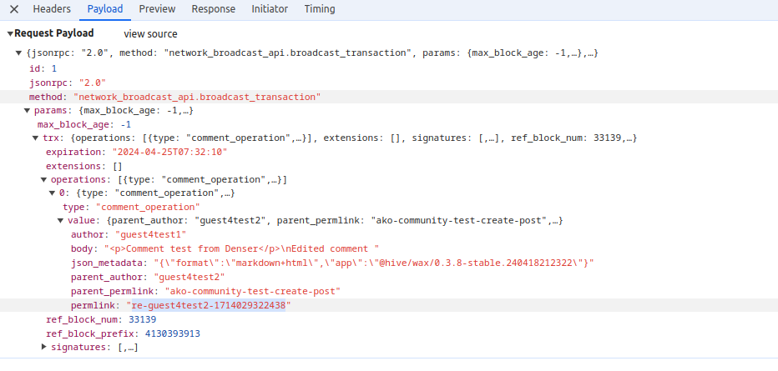Collapse the value object node
The height and width of the screenshot is (371, 778).
(60, 221)
